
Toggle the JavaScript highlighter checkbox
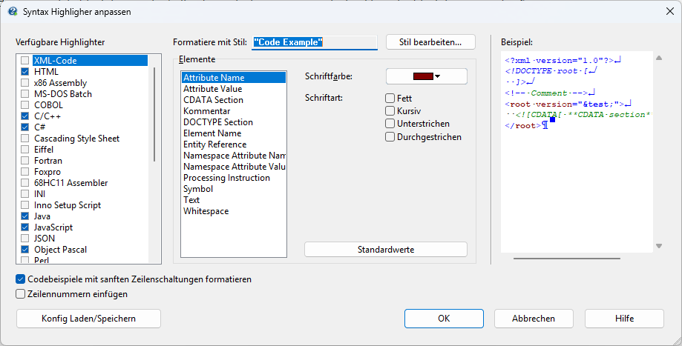[x=25, y=227]
